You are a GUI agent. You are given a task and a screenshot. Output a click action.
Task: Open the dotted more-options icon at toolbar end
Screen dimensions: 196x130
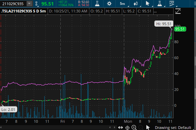coord(195,4)
